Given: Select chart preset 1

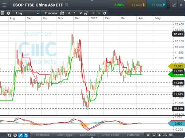Looking at the screenshot, I should [x=75, y=13].
